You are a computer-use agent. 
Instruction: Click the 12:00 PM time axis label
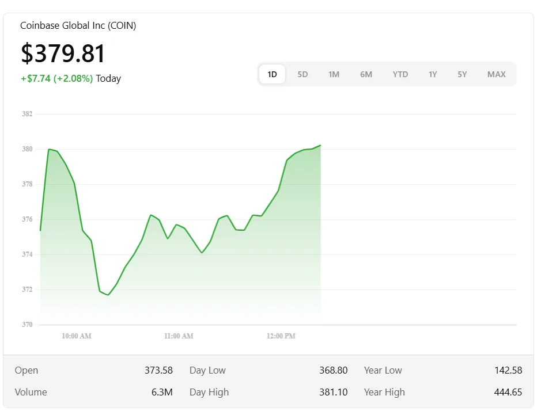281,336
